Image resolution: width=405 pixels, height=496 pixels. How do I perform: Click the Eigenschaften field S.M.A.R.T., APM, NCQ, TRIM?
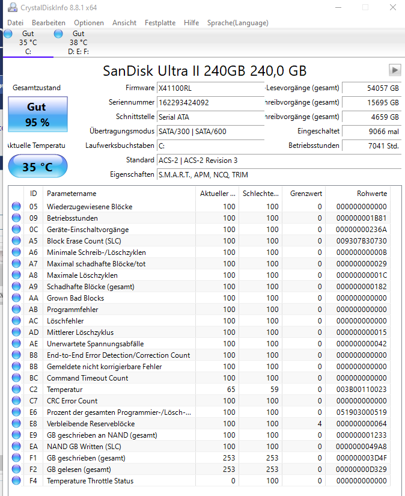pyautogui.click(x=279, y=174)
